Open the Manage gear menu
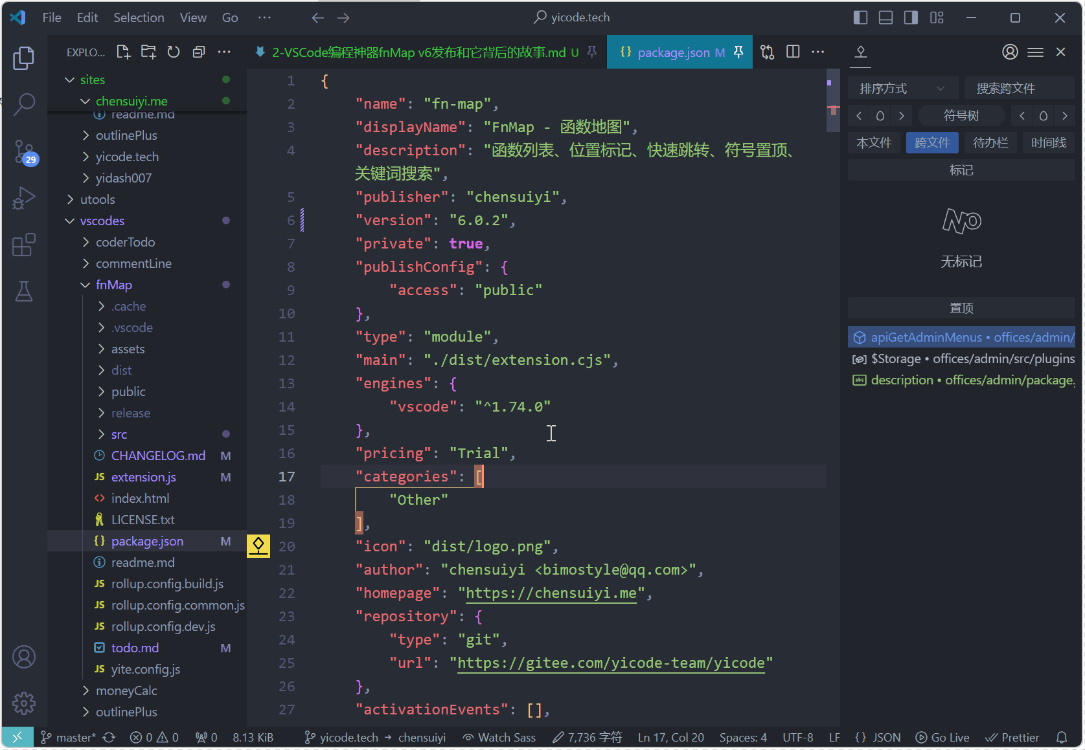The width and height of the screenshot is (1085, 750). [24, 703]
